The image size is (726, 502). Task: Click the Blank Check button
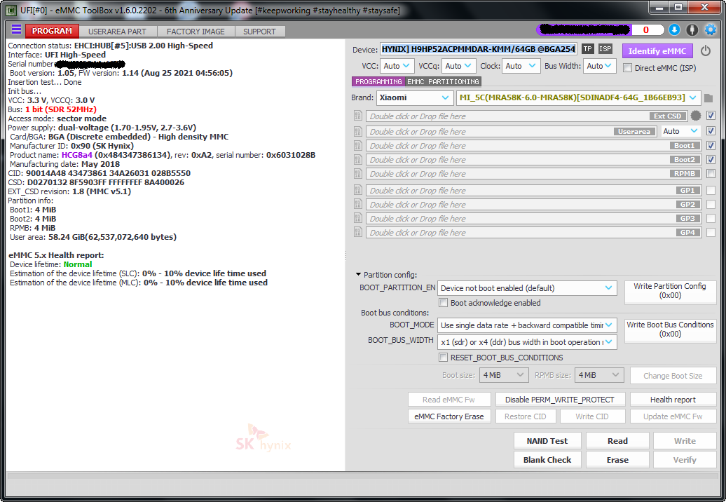point(547,460)
